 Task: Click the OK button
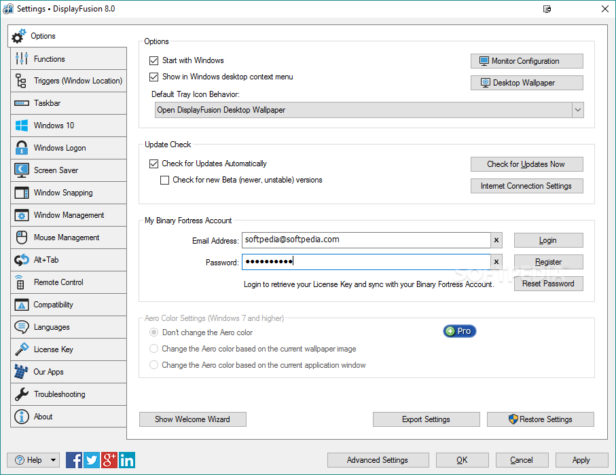point(463,460)
